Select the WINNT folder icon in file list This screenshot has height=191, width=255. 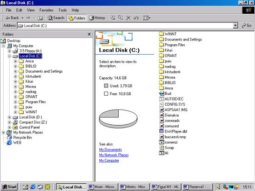click(161, 34)
